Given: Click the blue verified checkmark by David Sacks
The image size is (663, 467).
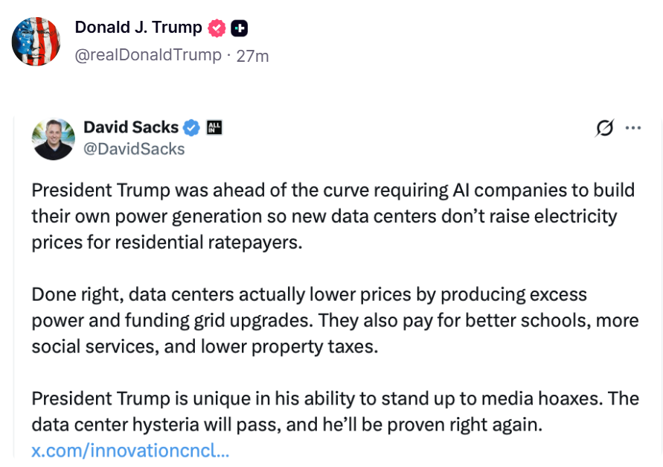Looking at the screenshot, I should pyautogui.click(x=191, y=127).
